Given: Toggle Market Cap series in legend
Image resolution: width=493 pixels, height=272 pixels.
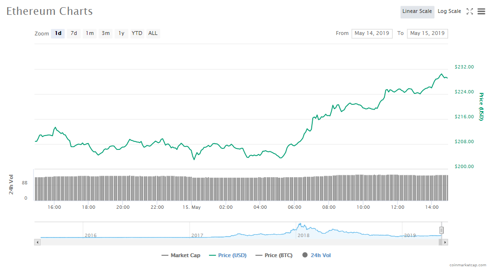Looking at the screenshot, I should click(x=181, y=255).
